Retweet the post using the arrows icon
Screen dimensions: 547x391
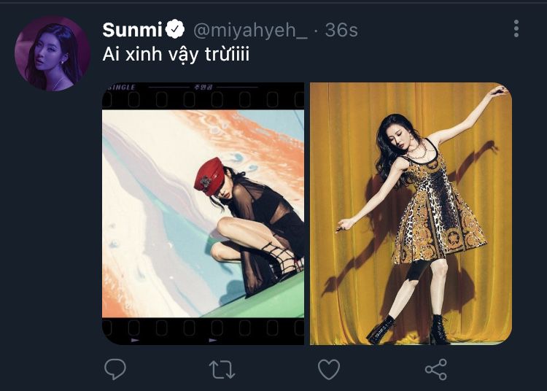[x=222, y=369]
